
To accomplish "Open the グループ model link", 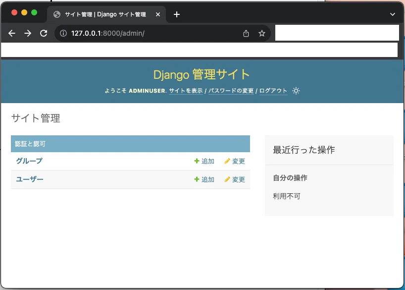I will point(29,161).
